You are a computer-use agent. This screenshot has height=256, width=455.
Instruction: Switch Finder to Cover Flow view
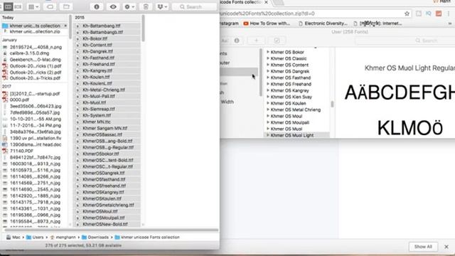coord(18,6)
